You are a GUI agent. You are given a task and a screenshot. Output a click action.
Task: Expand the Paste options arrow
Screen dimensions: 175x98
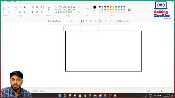point(4,12)
